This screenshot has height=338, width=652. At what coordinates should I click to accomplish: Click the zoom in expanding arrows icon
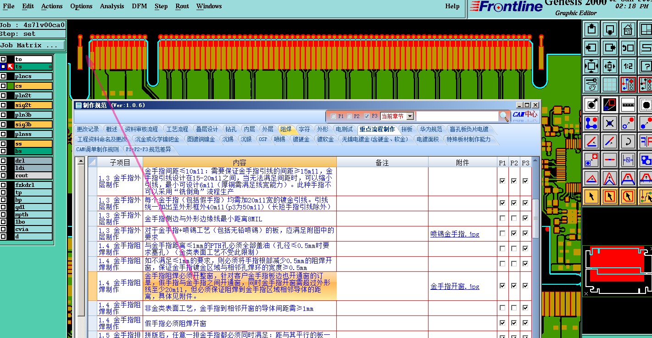pyautogui.click(x=591, y=66)
